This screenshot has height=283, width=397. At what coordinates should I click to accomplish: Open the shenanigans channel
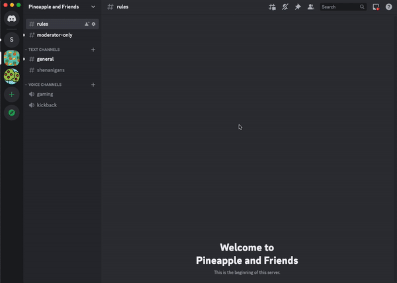tap(62, 70)
